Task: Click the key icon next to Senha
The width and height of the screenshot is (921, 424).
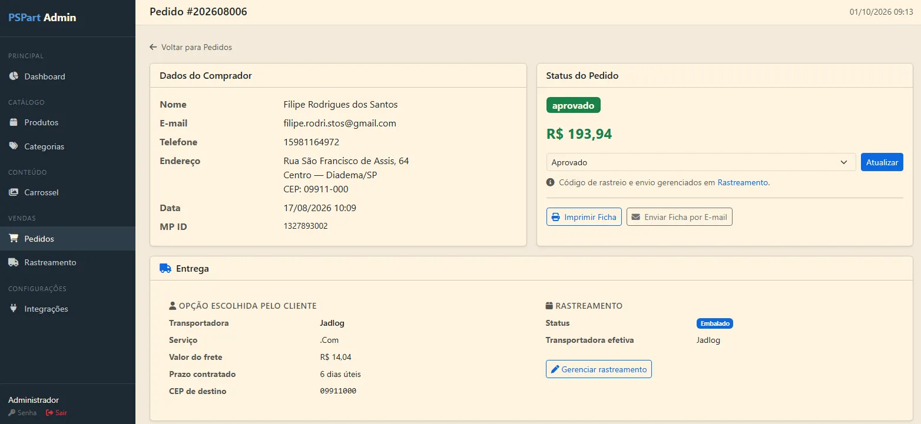Action: tap(12, 413)
